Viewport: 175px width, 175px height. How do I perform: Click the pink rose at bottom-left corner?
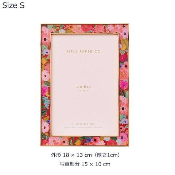[54, 141]
